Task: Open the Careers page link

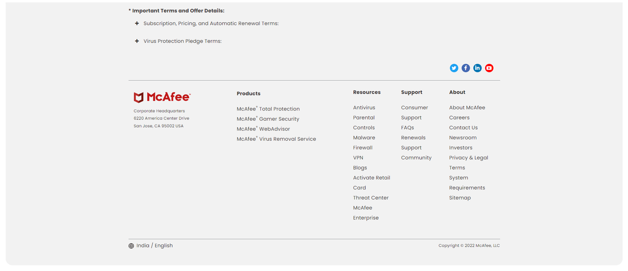Action: tap(459, 118)
